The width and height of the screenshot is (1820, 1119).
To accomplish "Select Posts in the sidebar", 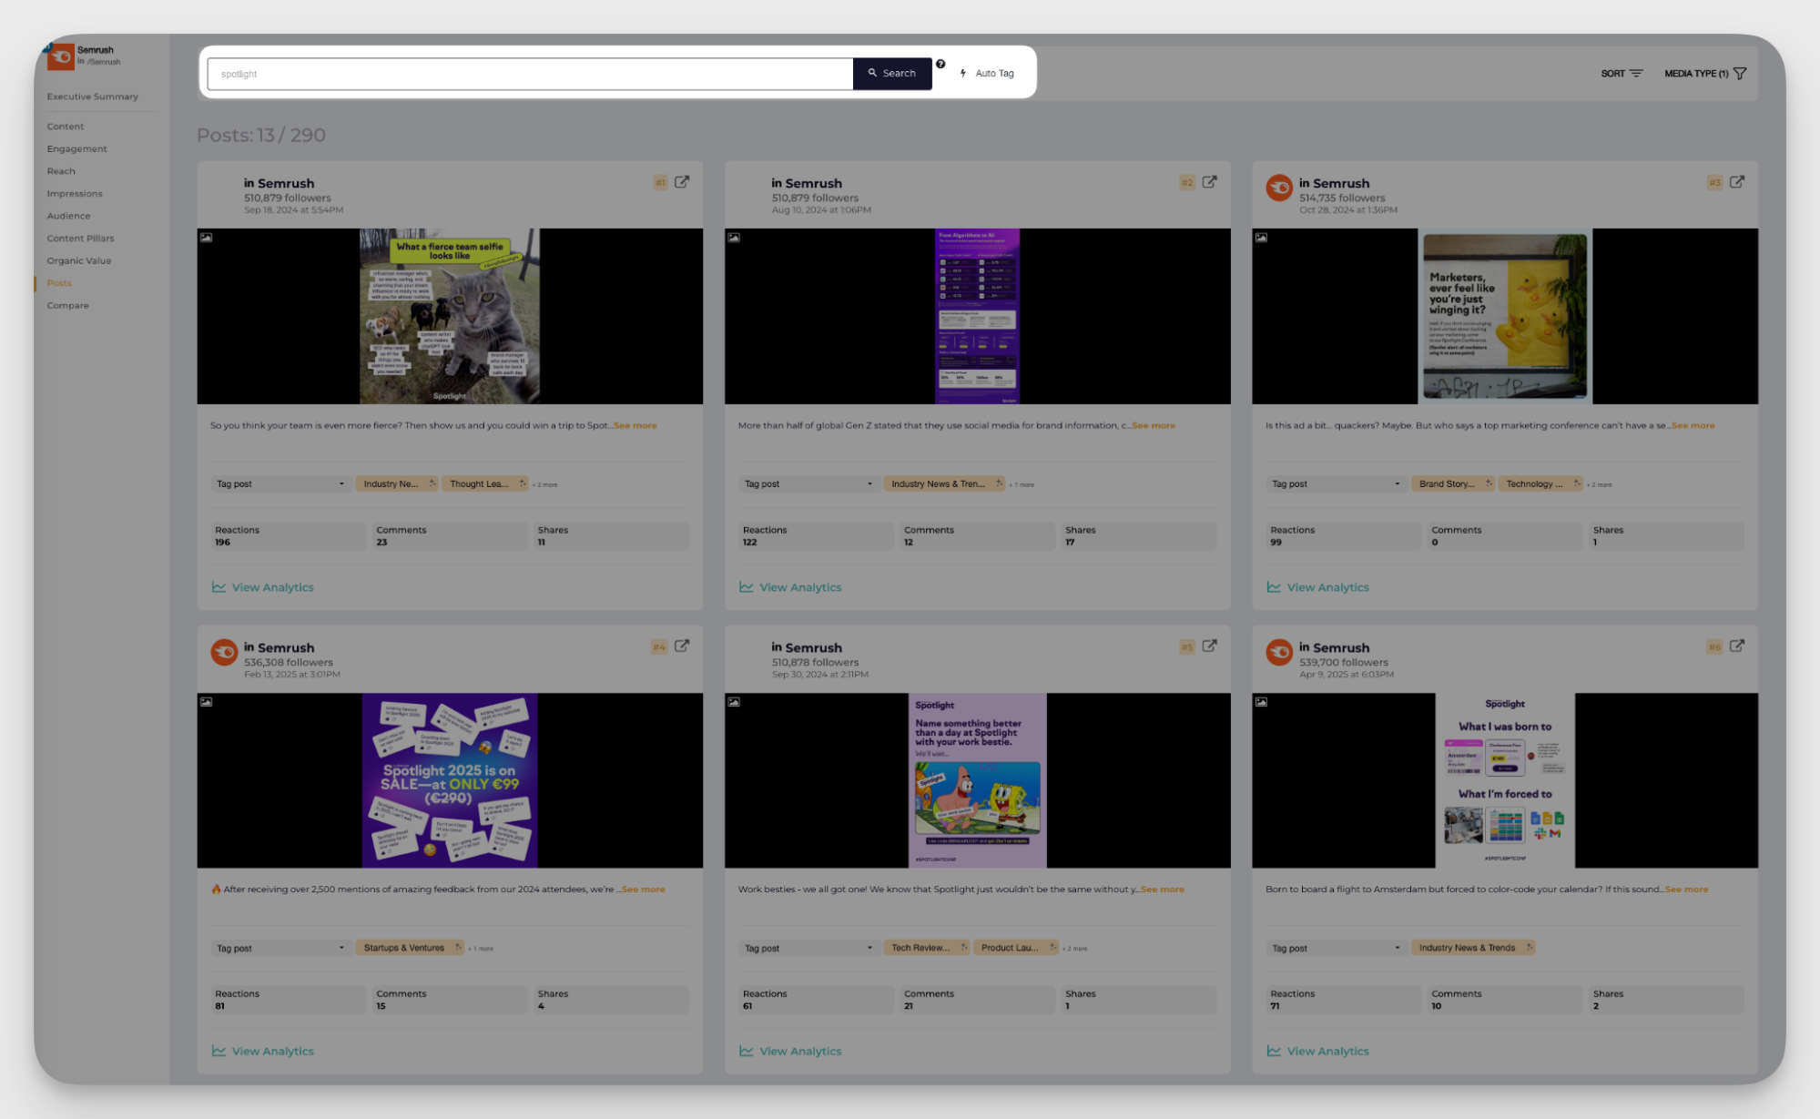I will tap(59, 283).
